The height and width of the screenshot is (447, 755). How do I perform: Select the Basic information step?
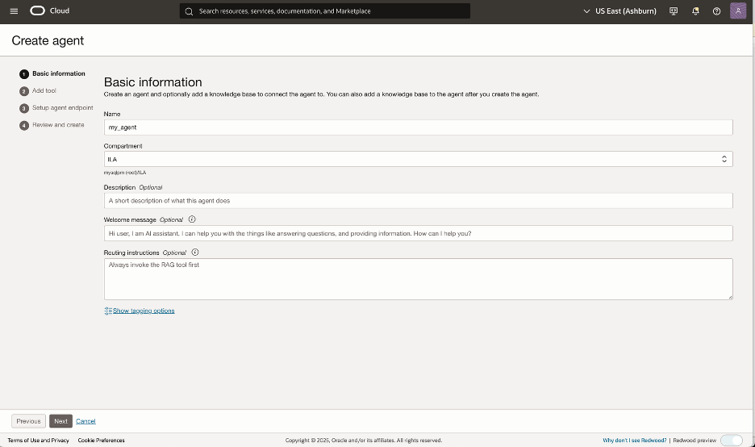click(x=59, y=73)
